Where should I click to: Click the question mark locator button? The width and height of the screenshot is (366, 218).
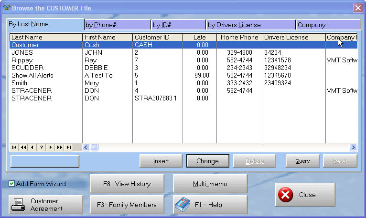point(42,148)
